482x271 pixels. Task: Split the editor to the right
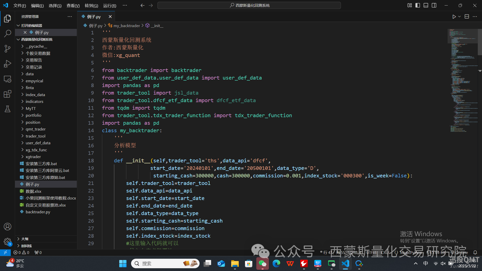click(467, 17)
